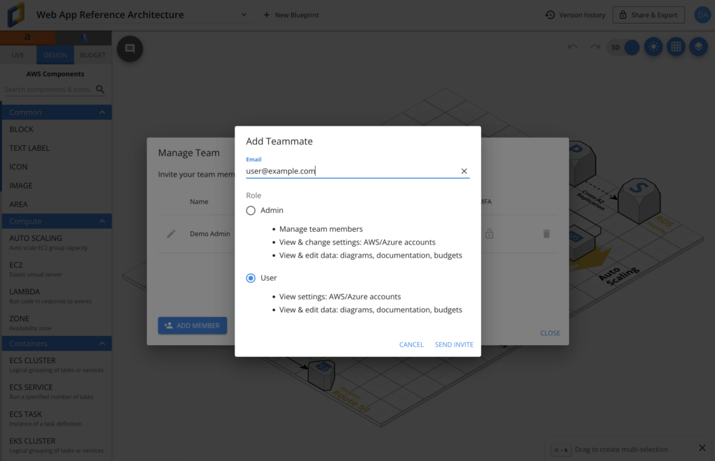Open the Web App Reference Architecture dropdown

[x=244, y=14]
